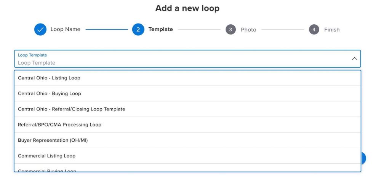Click the "Add a new loop" heading
Screen dimensions: 373x177
pyautogui.click(x=187, y=8)
